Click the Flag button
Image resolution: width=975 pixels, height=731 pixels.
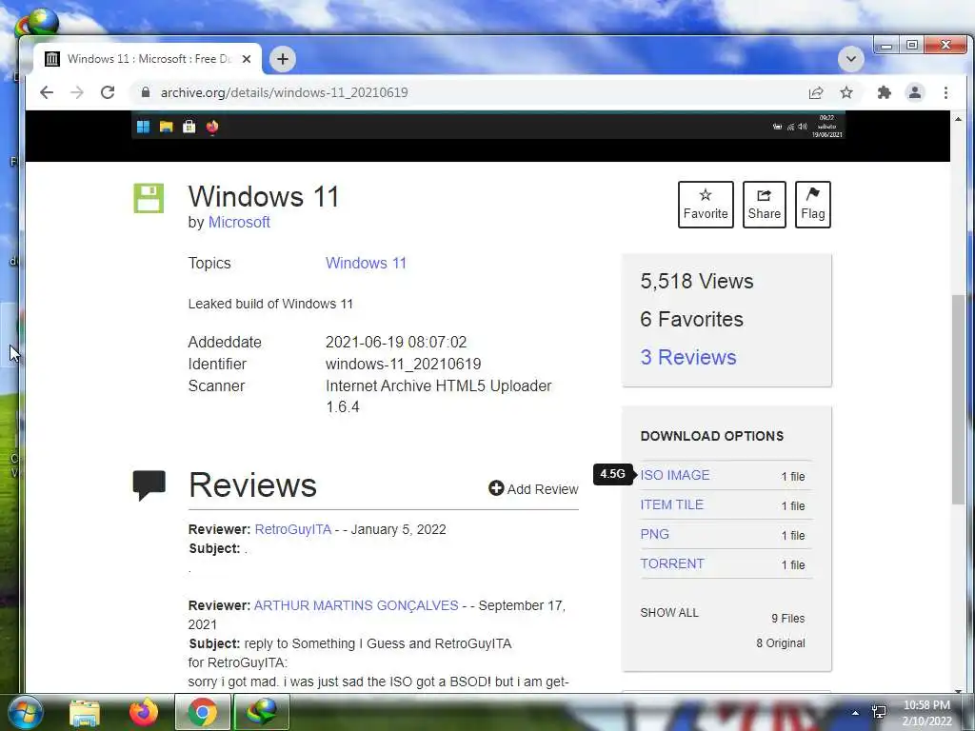(813, 205)
